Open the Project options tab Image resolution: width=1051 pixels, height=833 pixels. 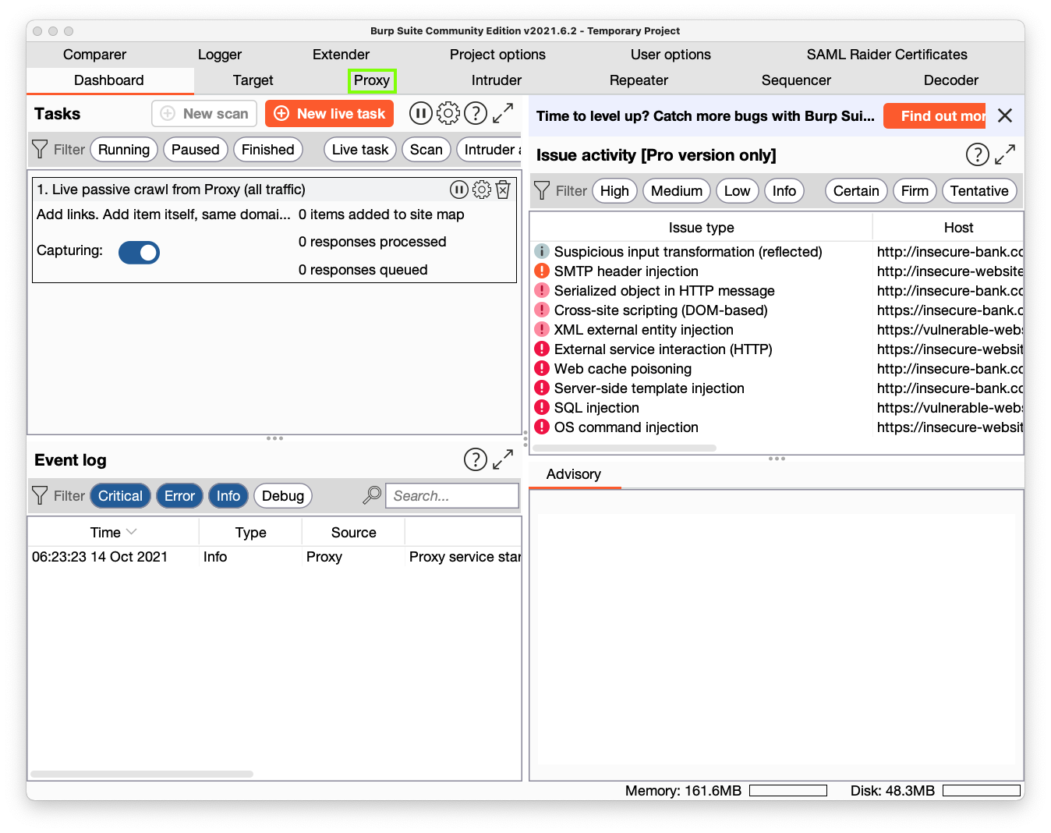point(497,55)
